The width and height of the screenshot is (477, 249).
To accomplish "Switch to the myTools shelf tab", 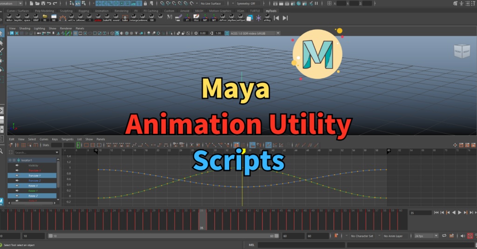I will 271,11.
